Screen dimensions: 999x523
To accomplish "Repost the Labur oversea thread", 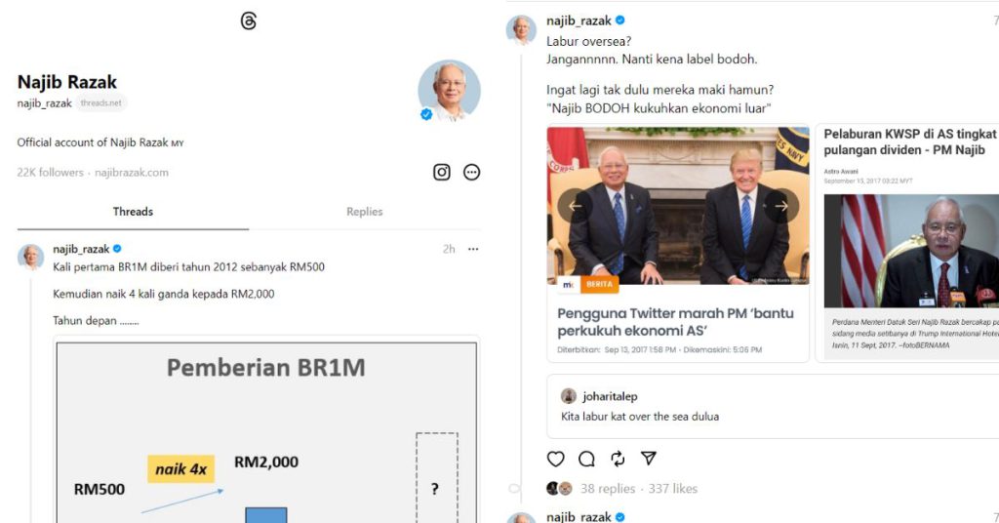I will pyautogui.click(x=618, y=459).
